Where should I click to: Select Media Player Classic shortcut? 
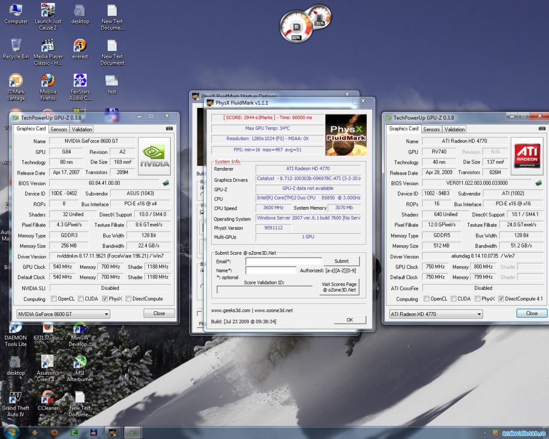point(48,52)
